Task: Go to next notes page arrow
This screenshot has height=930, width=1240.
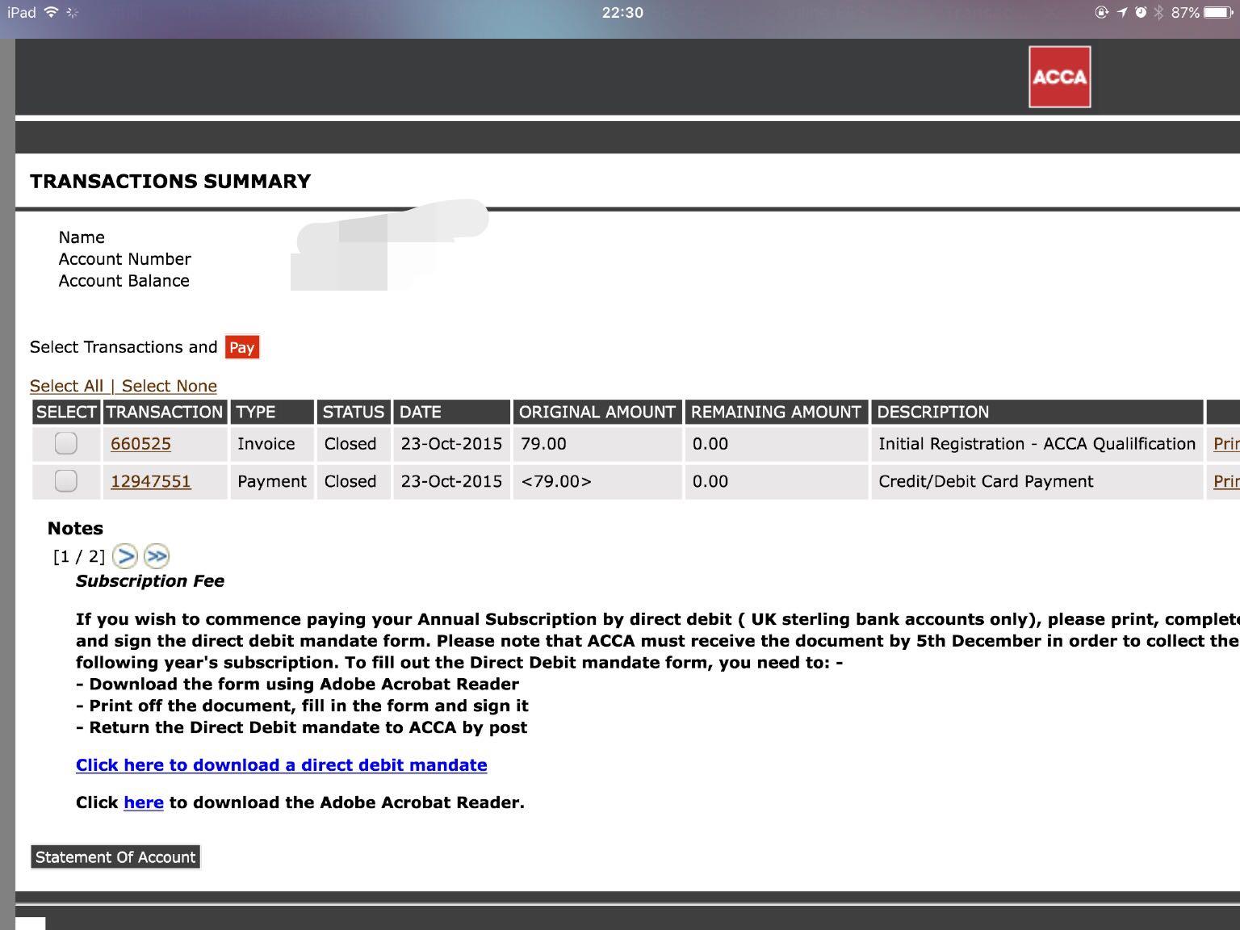Action: pyautogui.click(x=124, y=555)
